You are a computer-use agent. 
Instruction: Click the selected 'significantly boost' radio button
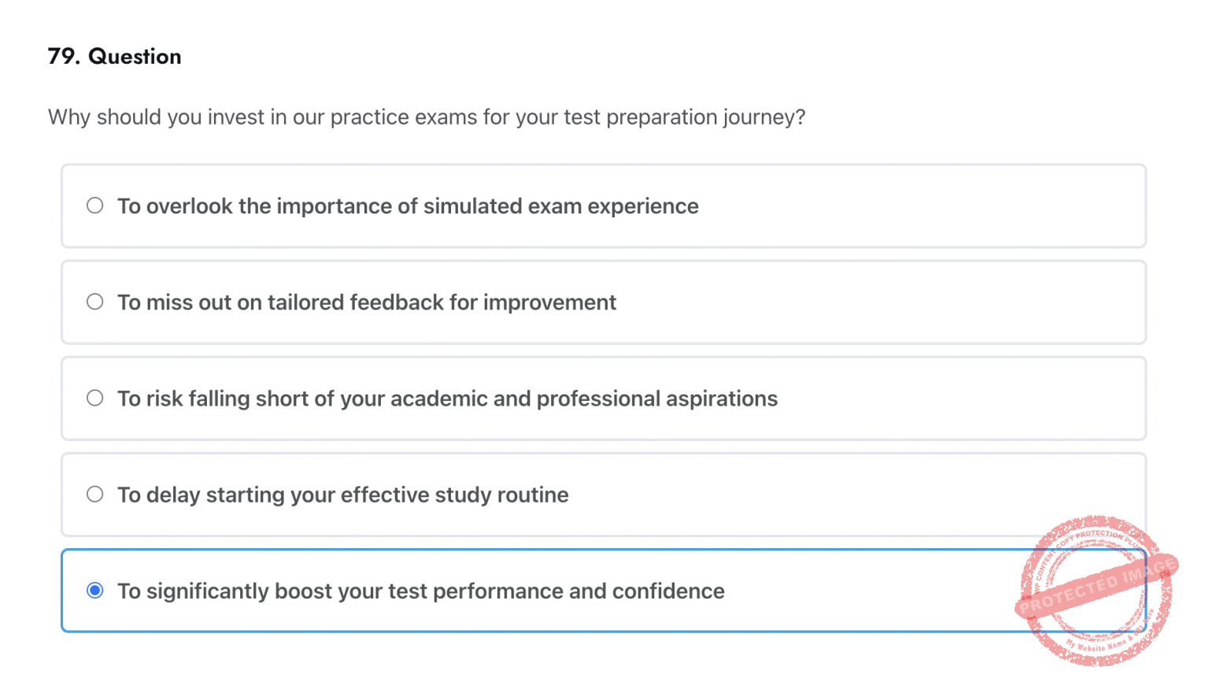tap(95, 590)
